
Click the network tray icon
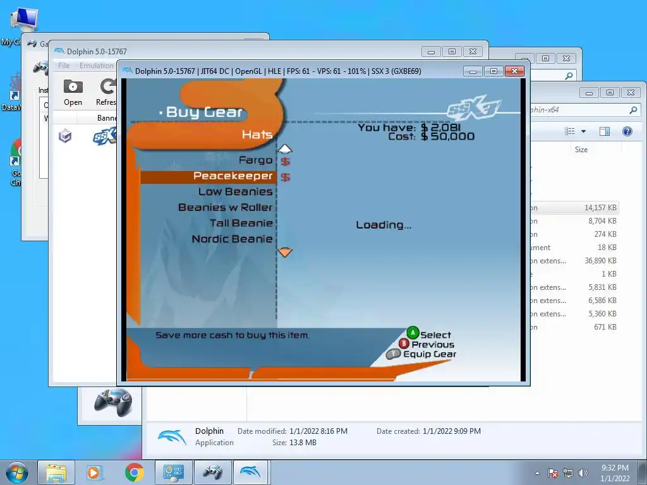568,473
